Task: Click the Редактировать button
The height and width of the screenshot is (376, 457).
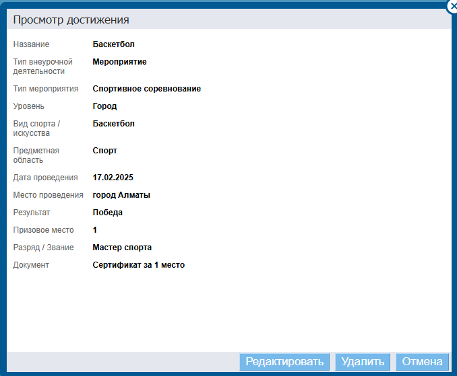Action: coord(284,362)
